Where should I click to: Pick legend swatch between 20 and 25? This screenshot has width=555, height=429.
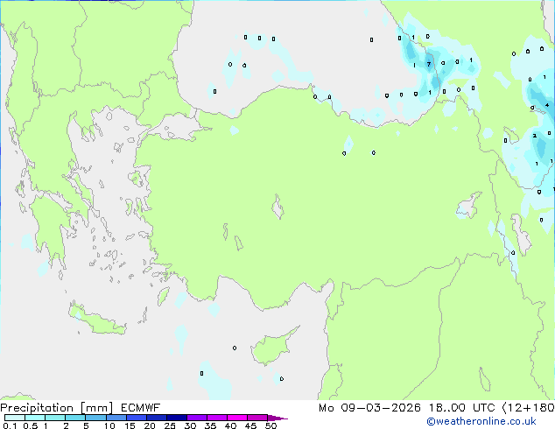[x=157, y=418]
